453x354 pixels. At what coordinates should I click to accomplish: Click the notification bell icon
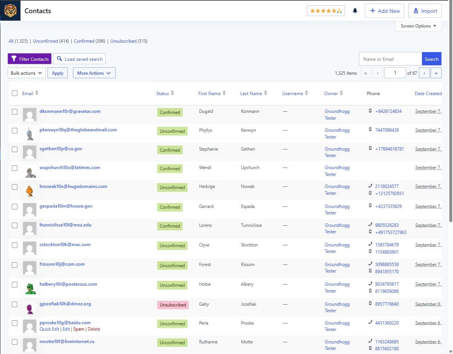[355, 11]
